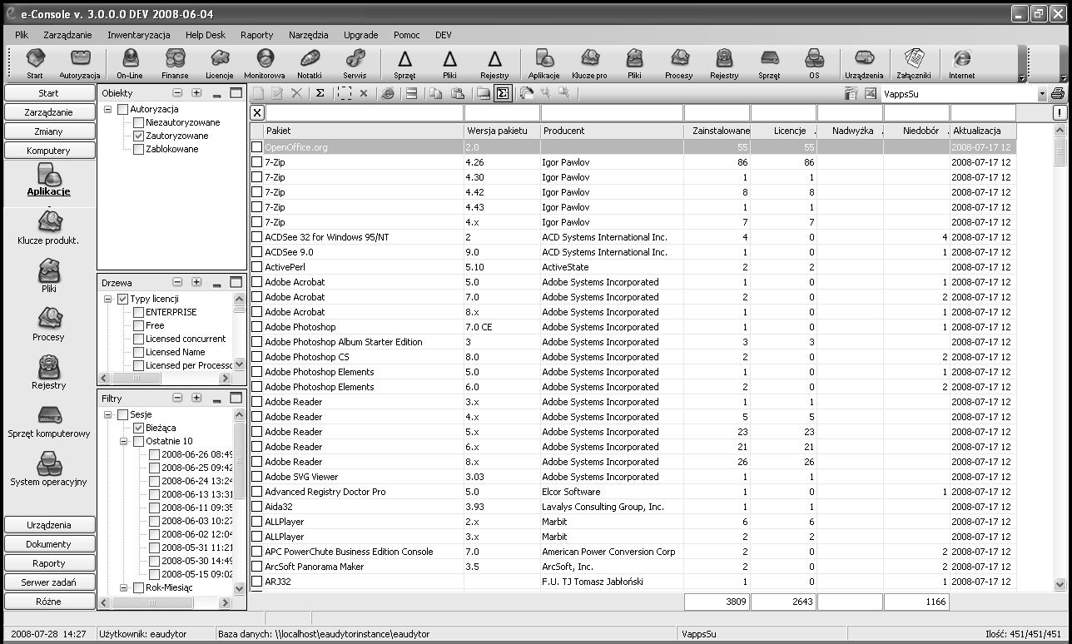Click the Filtry panel vertical scrollbar
1072x644 pixels.
[x=240, y=501]
